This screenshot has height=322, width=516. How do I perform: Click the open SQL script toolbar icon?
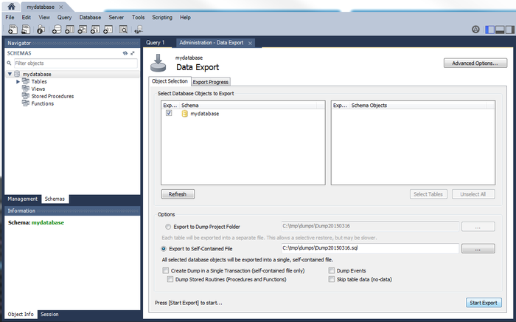[x=25, y=30]
